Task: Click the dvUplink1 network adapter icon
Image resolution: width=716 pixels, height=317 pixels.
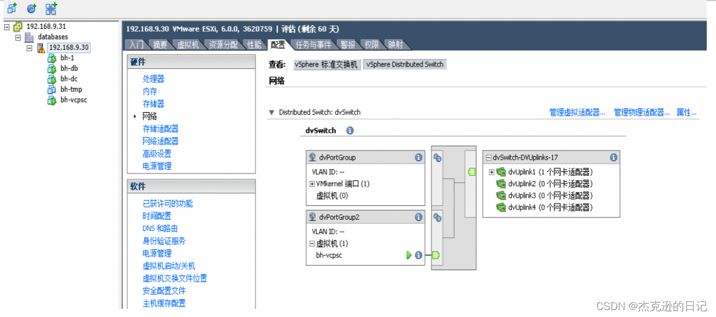Action: coord(502,172)
